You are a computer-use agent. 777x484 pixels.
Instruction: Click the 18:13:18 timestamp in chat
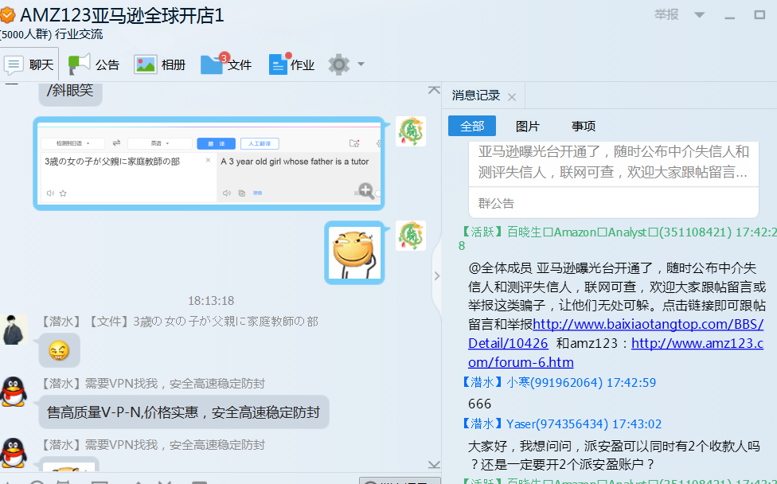[211, 301]
